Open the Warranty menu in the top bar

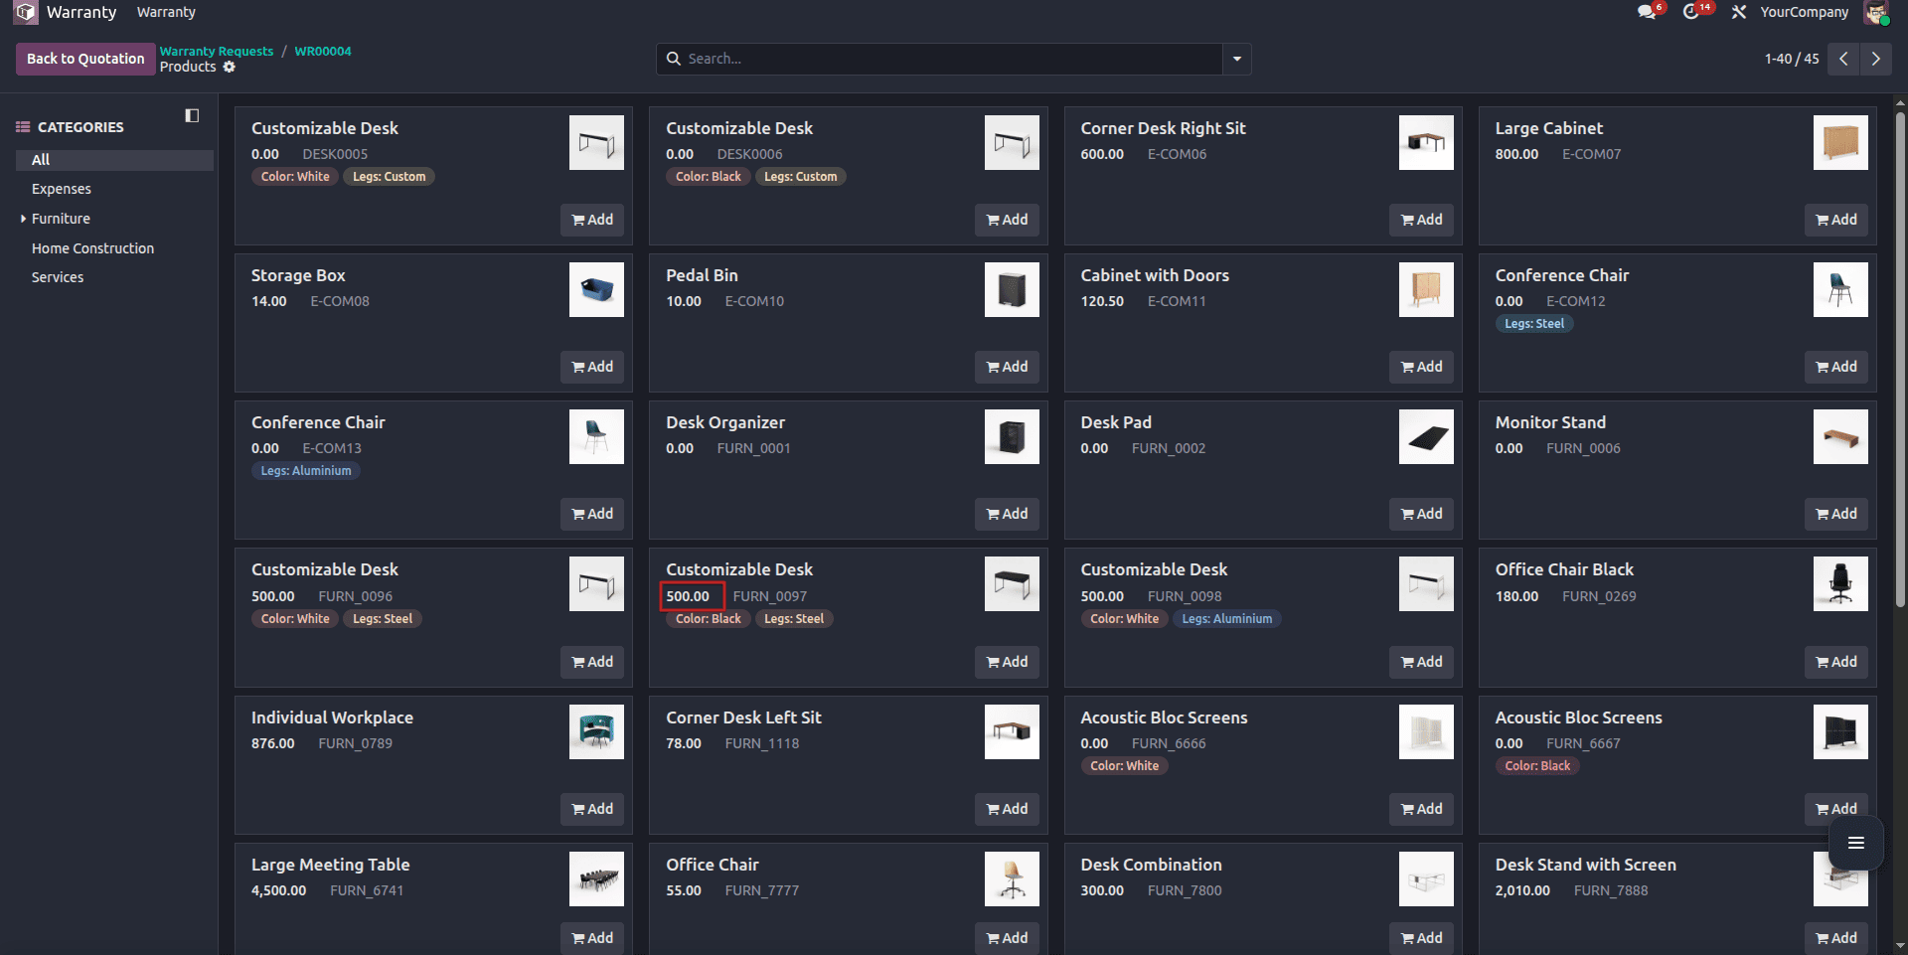[x=165, y=12]
